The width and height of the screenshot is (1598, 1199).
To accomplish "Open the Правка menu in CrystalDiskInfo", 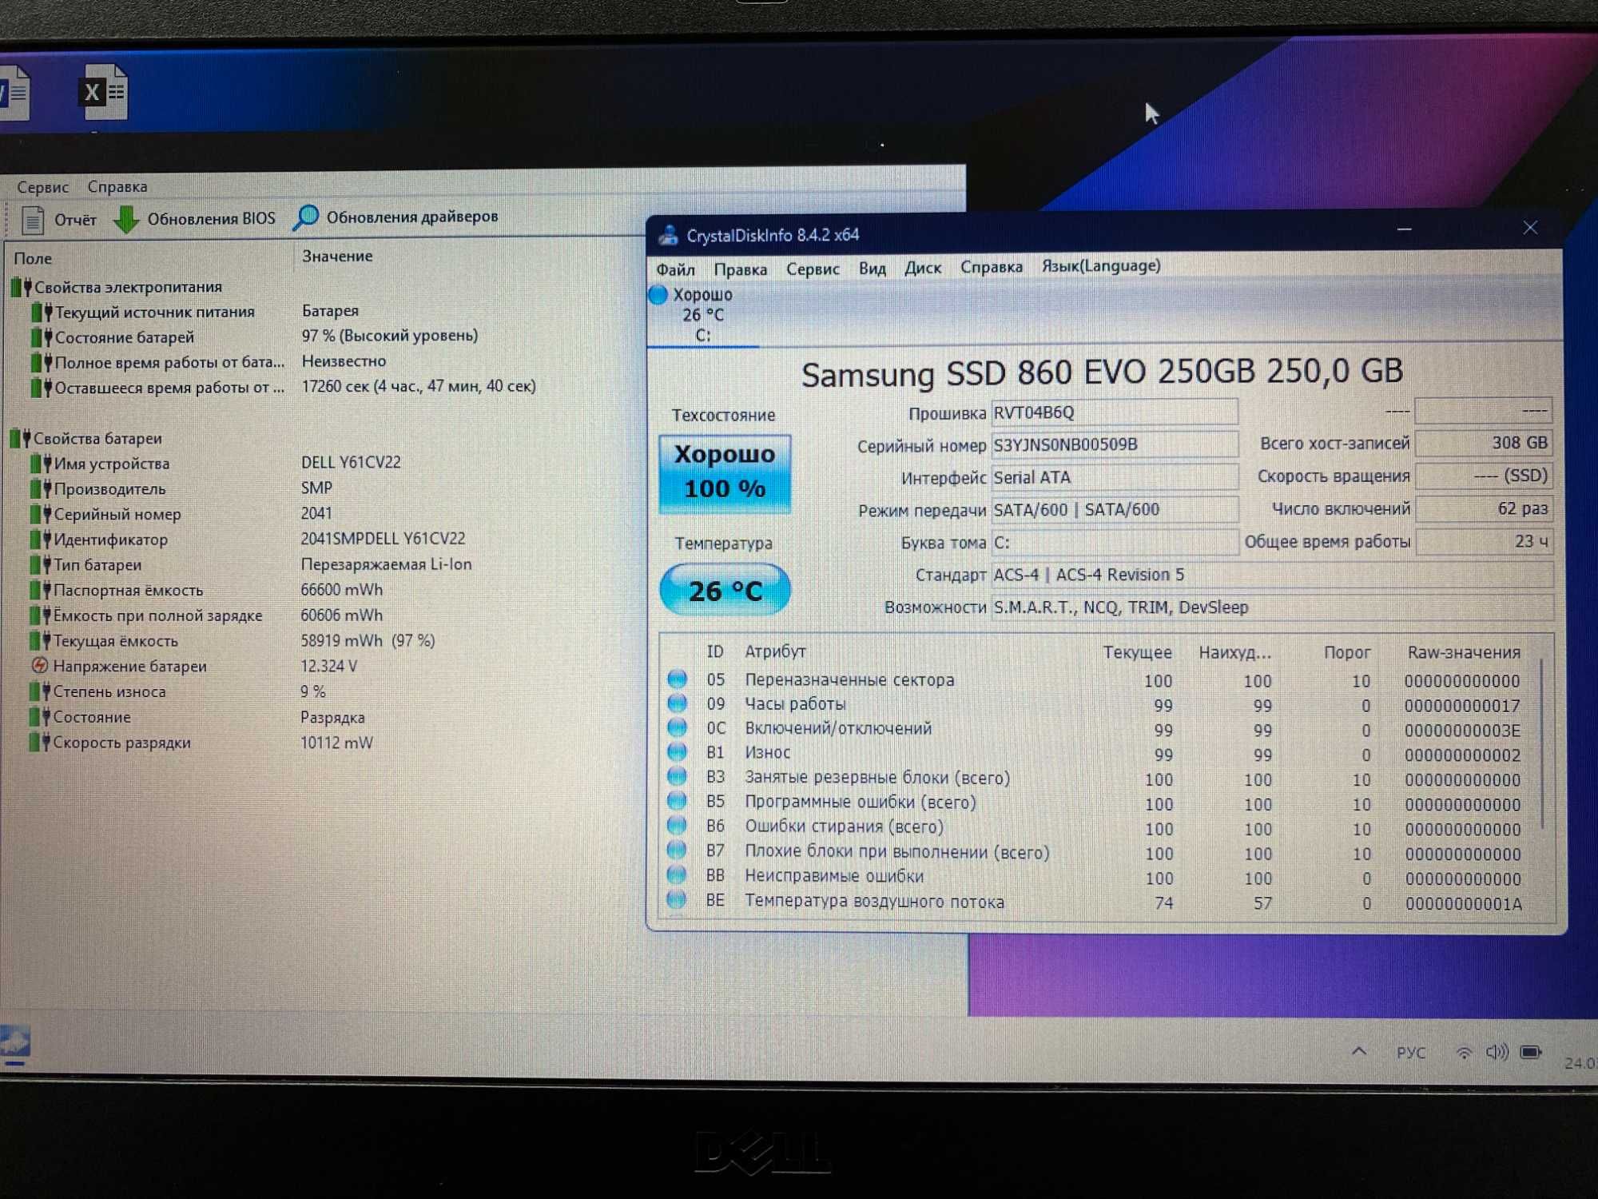I will coord(741,269).
